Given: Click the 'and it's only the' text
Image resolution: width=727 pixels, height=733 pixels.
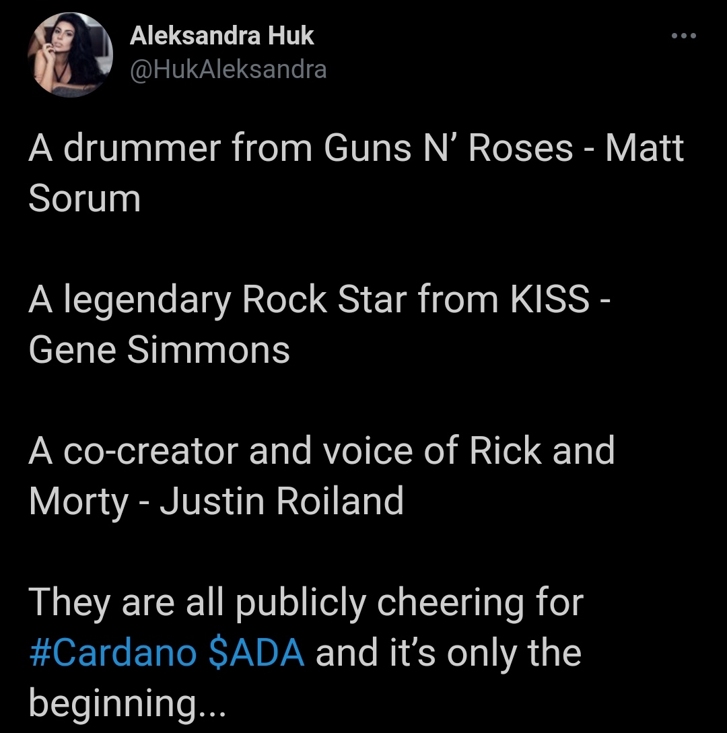Looking at the screenshot, I should [x=448, y=653].
